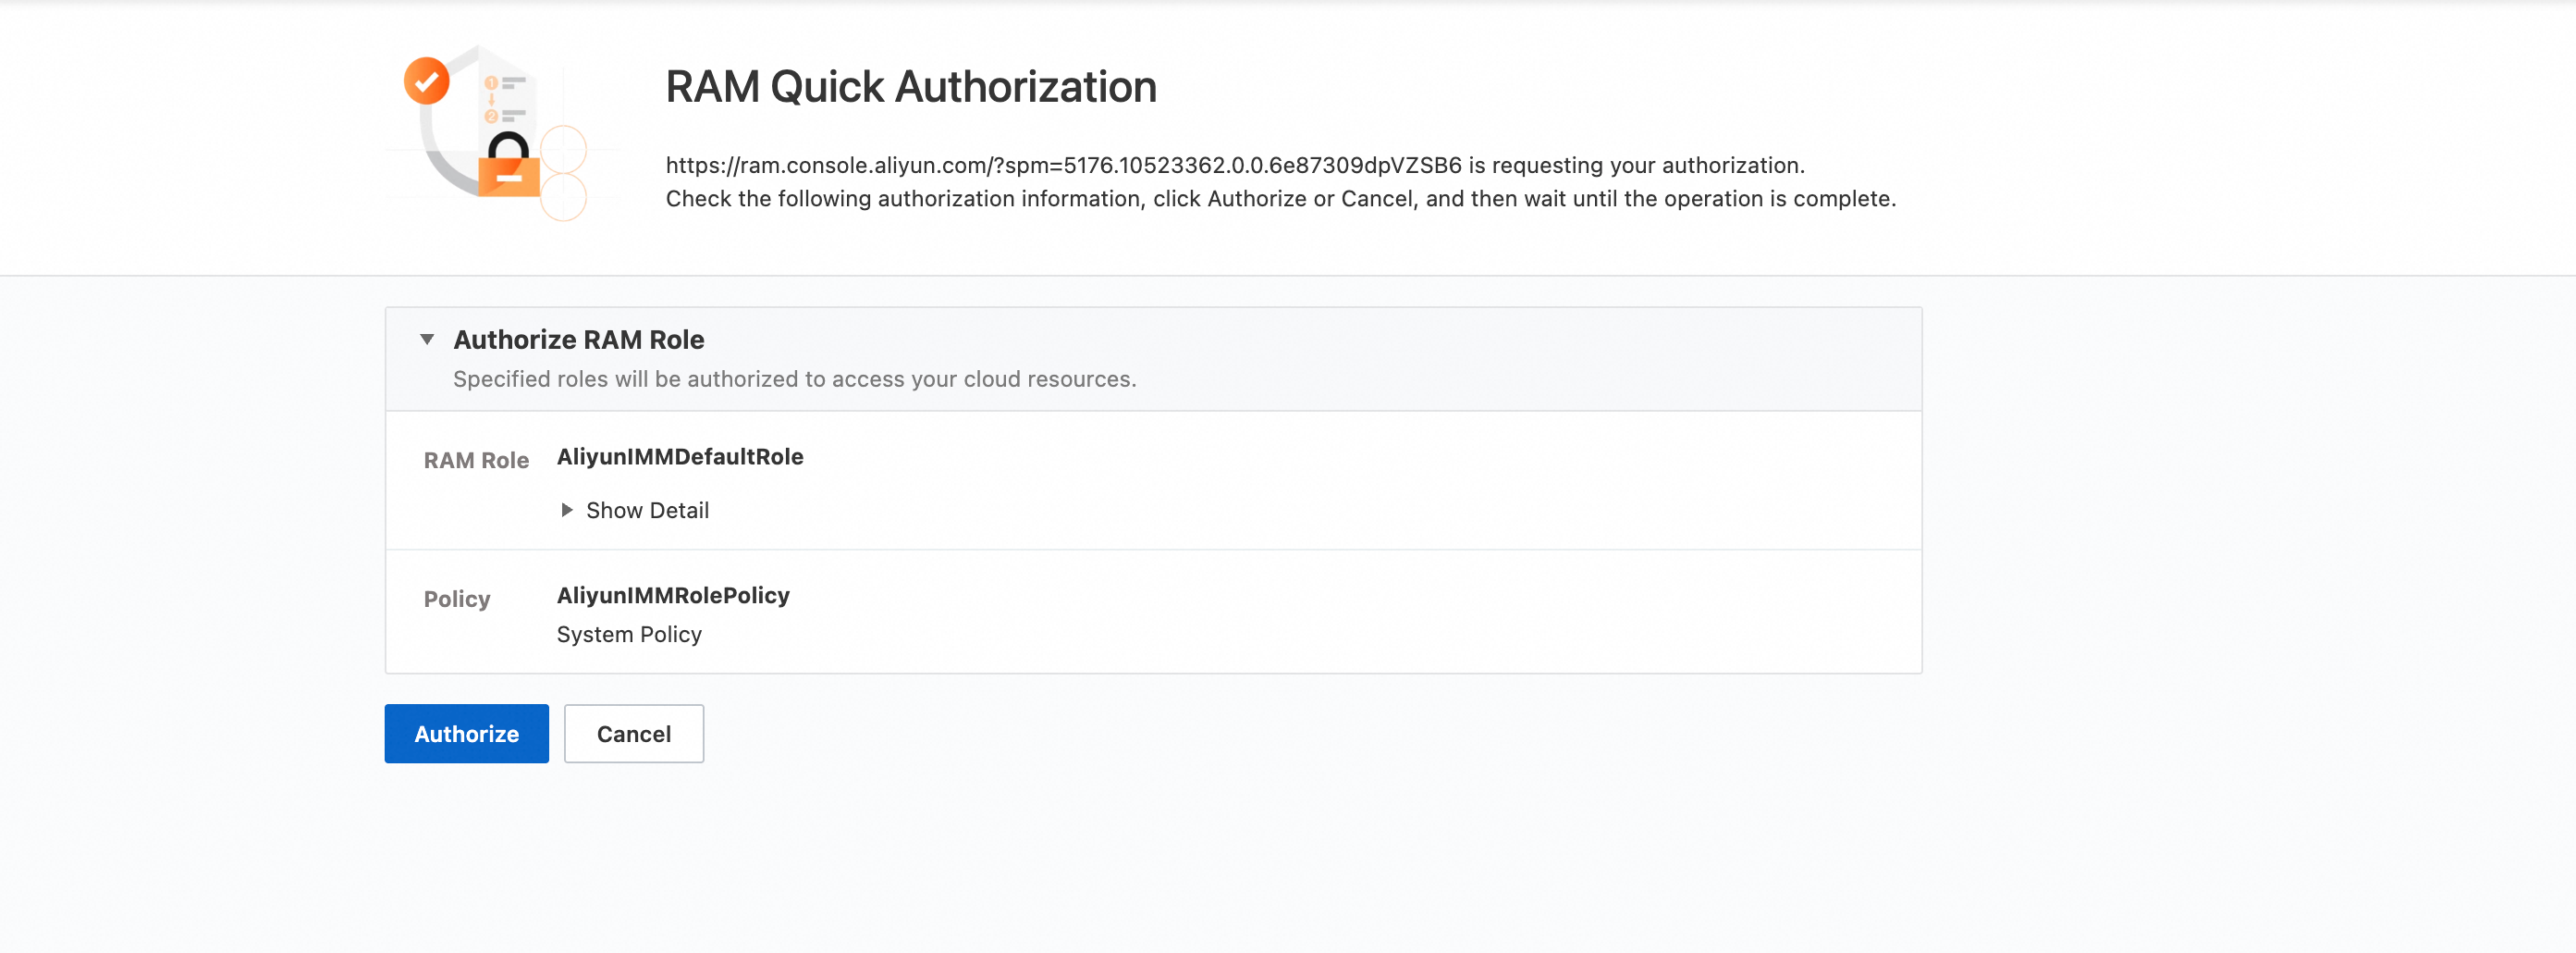Collapse the Authorize RAM Role section

coord(427,340)
